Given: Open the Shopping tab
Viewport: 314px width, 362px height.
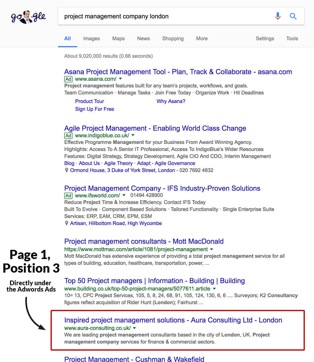Looking at the screenshot, I should pyautogui.click(x=173, y=39).
